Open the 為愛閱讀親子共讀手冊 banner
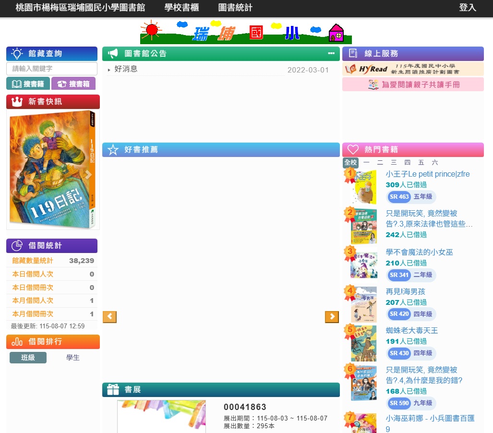The height and width of the screenshot is (433, 493). click(x=413, y=84)
